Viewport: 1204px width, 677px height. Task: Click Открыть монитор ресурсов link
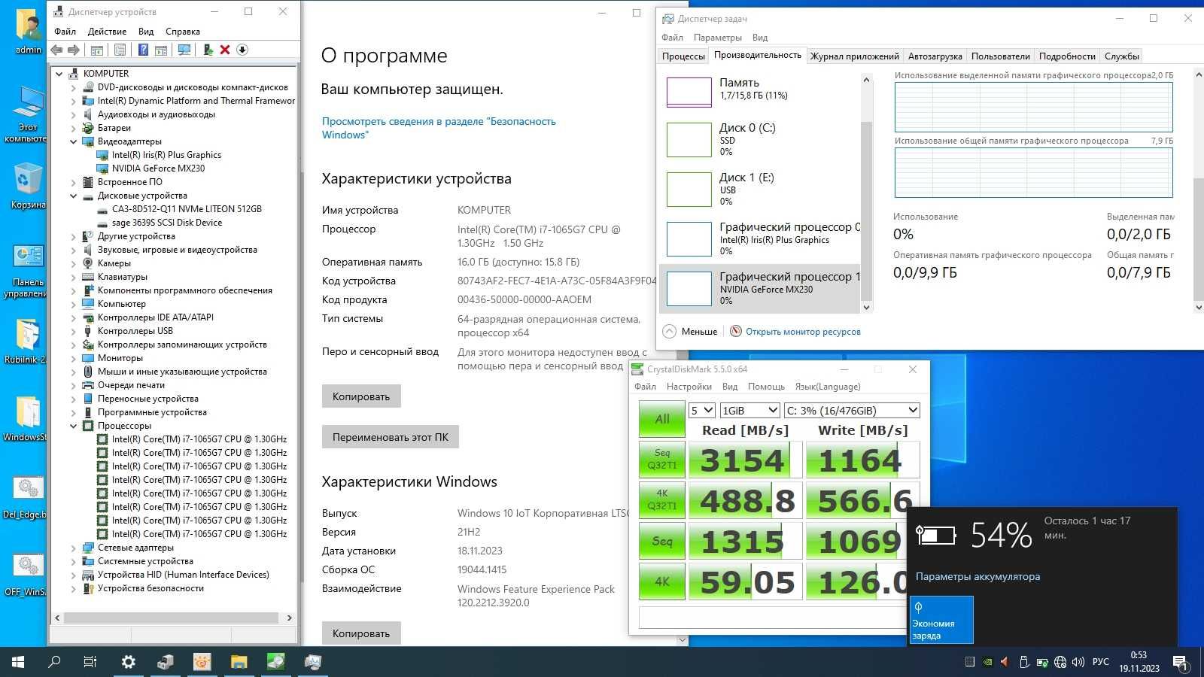[803, 332]
